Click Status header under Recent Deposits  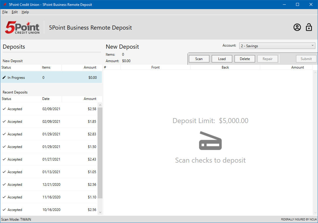(21, 99)
